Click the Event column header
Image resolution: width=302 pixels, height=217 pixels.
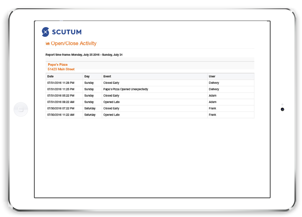[x=107, y=77]
